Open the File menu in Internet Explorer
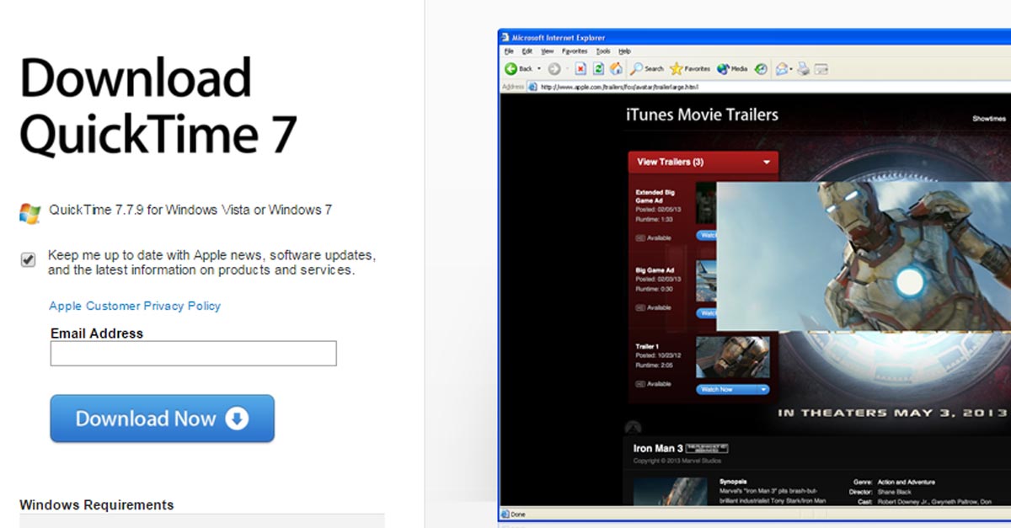The image size is (1011, 528). click(x=509, y=51)
